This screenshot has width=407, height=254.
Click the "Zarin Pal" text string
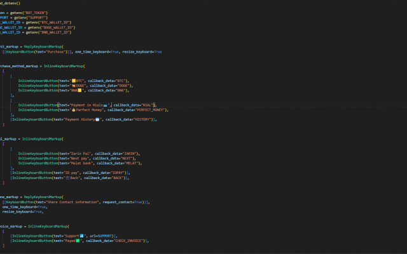pyautogui.click(x=81, y=154)
